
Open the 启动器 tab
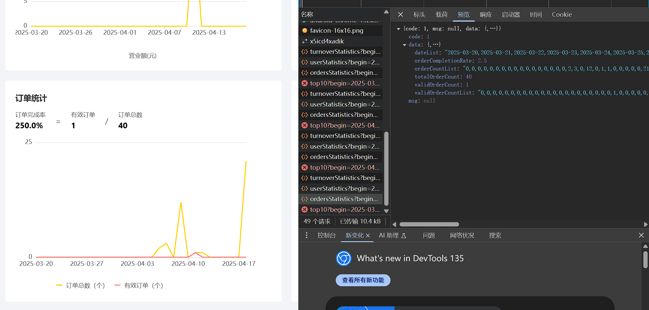(x=511, y=14)
